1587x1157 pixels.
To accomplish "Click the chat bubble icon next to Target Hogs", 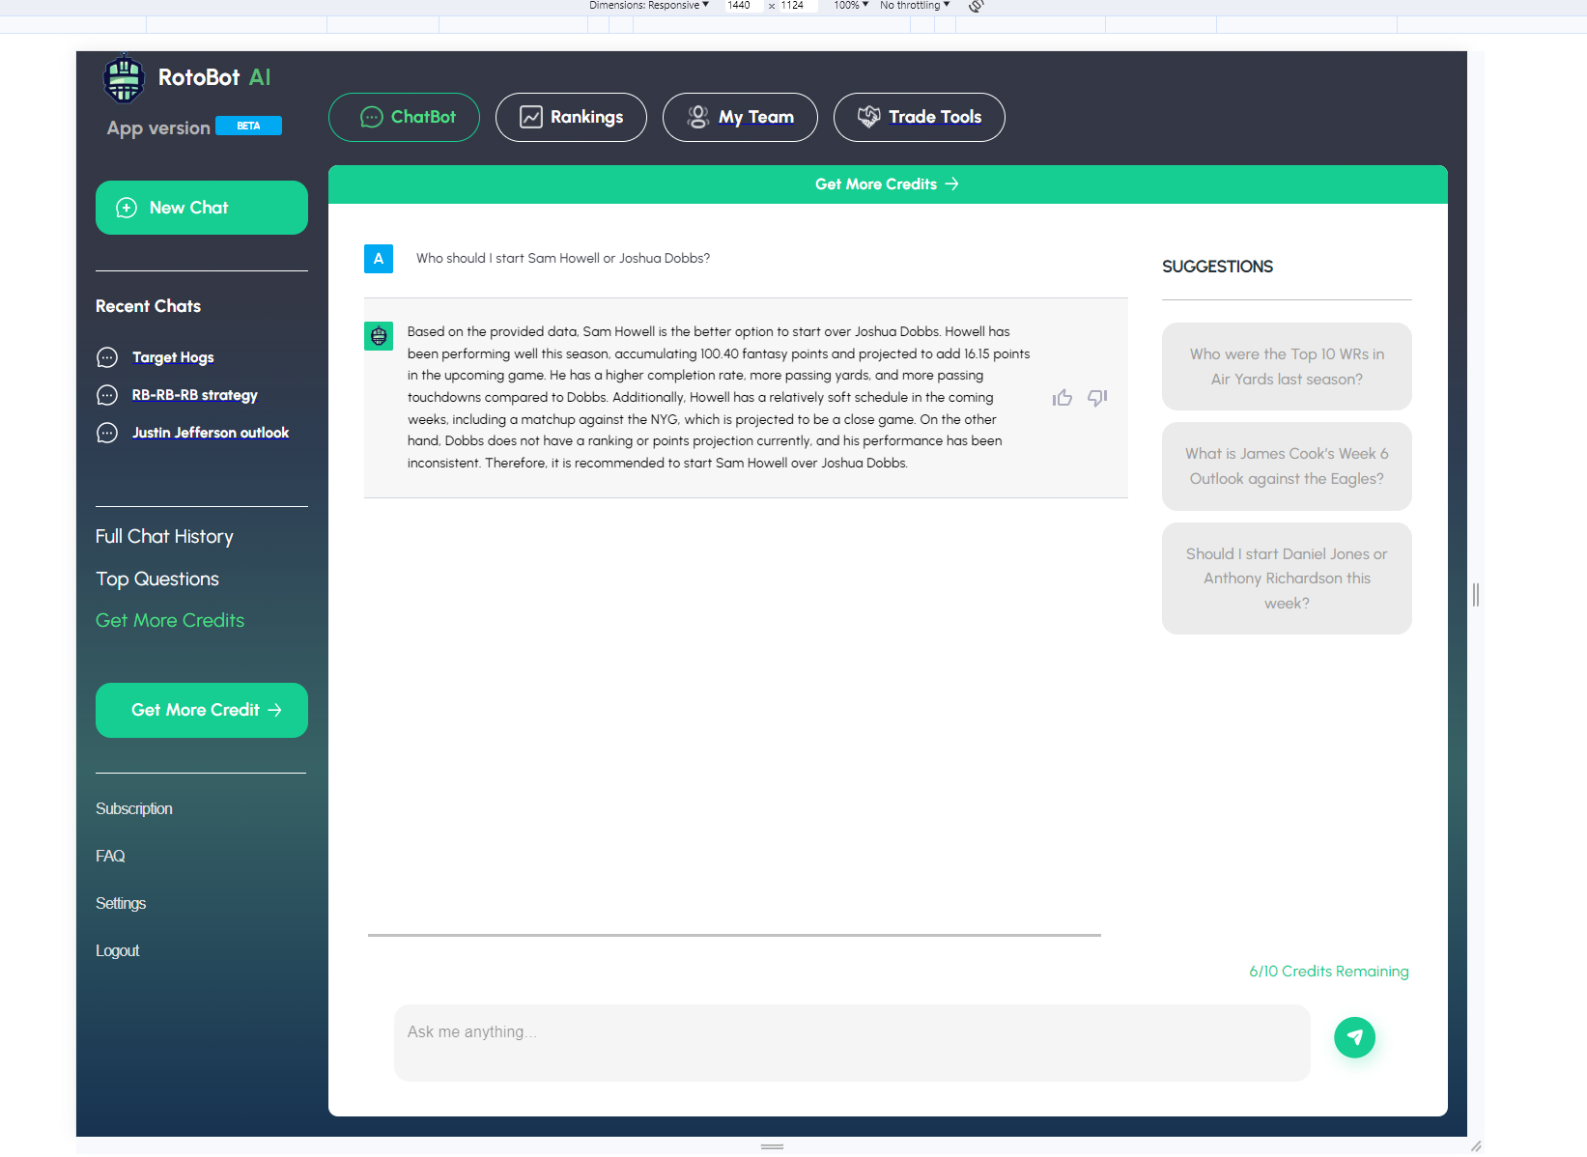I will [106, 357].
